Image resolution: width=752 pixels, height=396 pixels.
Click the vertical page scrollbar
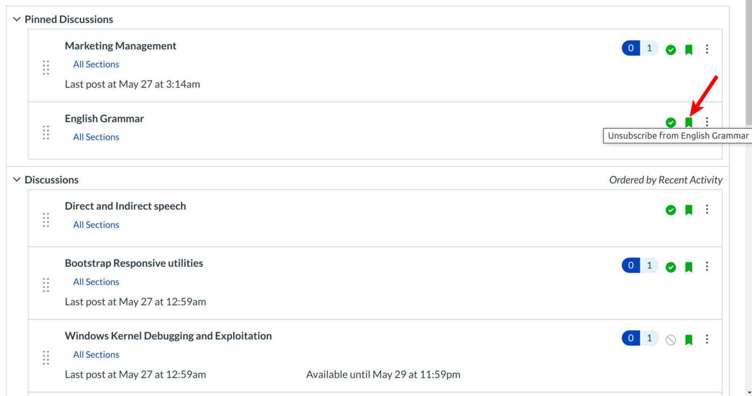(748, 64)
